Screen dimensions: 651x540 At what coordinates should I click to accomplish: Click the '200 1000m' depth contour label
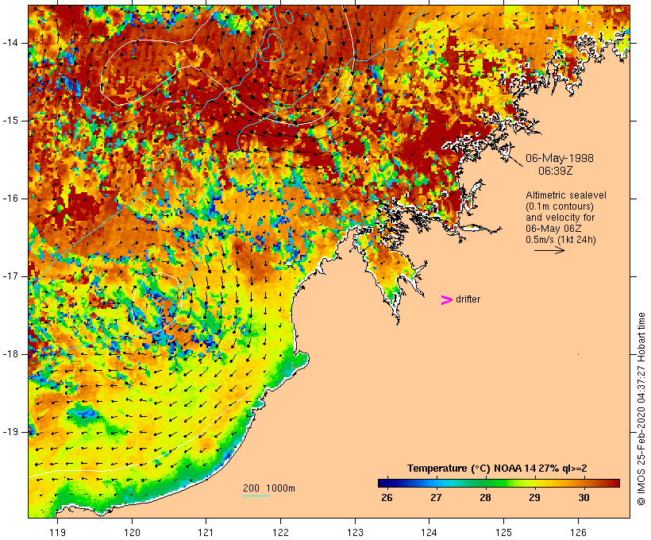269,488
